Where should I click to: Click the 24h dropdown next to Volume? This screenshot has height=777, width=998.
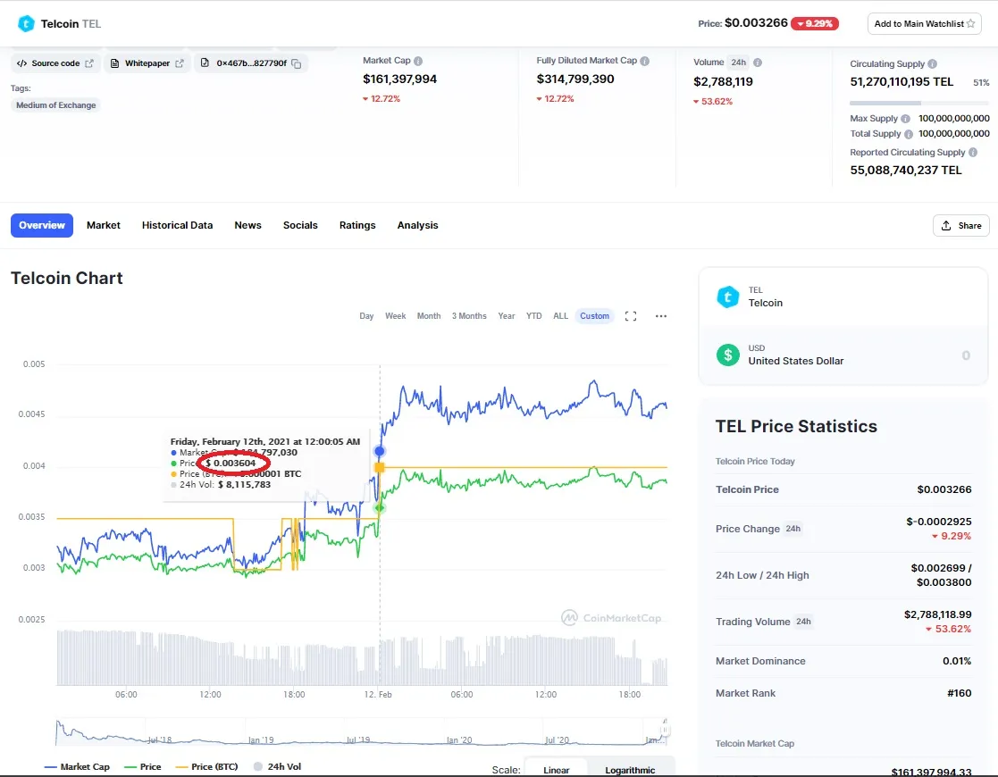tap(738, 63)
